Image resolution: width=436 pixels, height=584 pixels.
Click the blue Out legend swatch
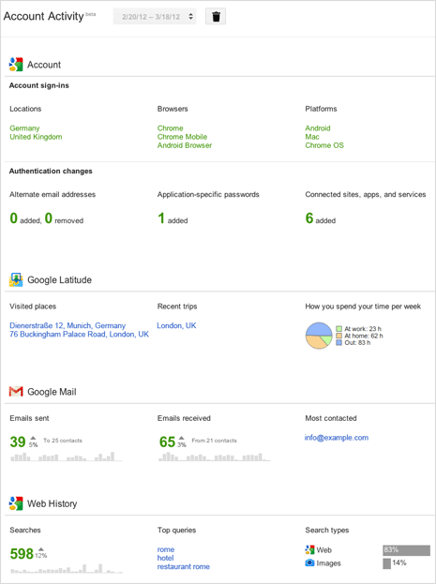(338, 343)
